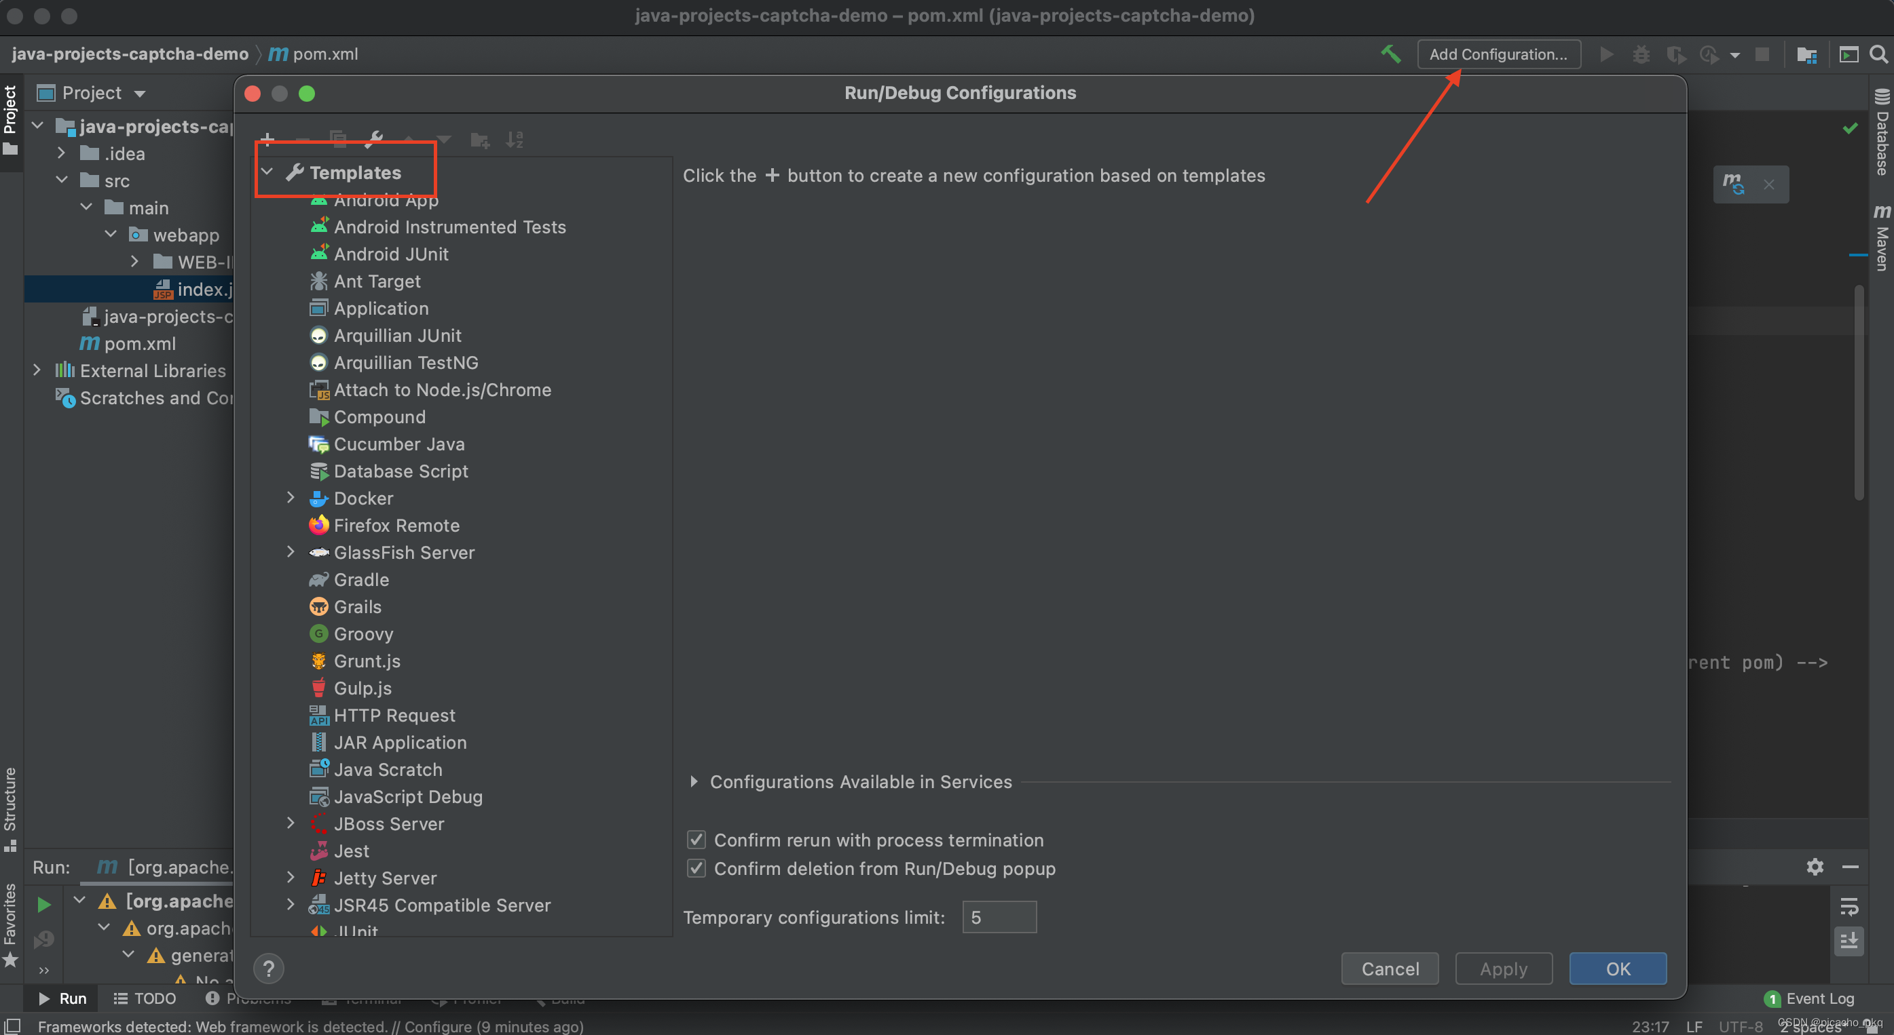Expand Configurations Available in Services section
This screenshot has width=1894, height=1035.
click(x=693, y=781)
